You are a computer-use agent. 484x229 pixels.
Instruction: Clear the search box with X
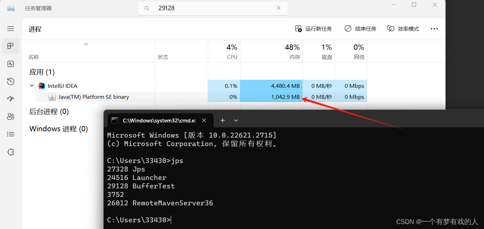279,8
